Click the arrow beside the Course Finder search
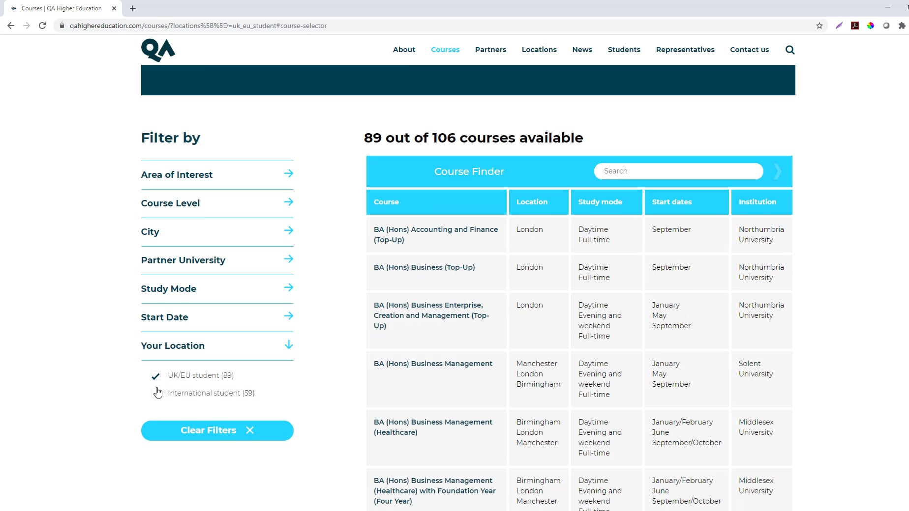Image resolution: width=909 pixels, height=511 pixels. tap(777, 171)
